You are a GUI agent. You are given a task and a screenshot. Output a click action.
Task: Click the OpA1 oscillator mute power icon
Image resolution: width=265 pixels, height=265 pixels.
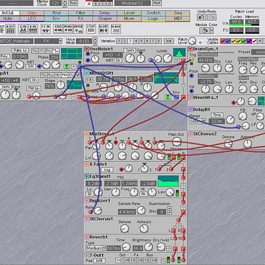74,97
